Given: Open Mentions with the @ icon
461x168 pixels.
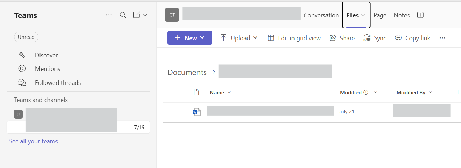Looking at the screenshot, I should 22,68.
